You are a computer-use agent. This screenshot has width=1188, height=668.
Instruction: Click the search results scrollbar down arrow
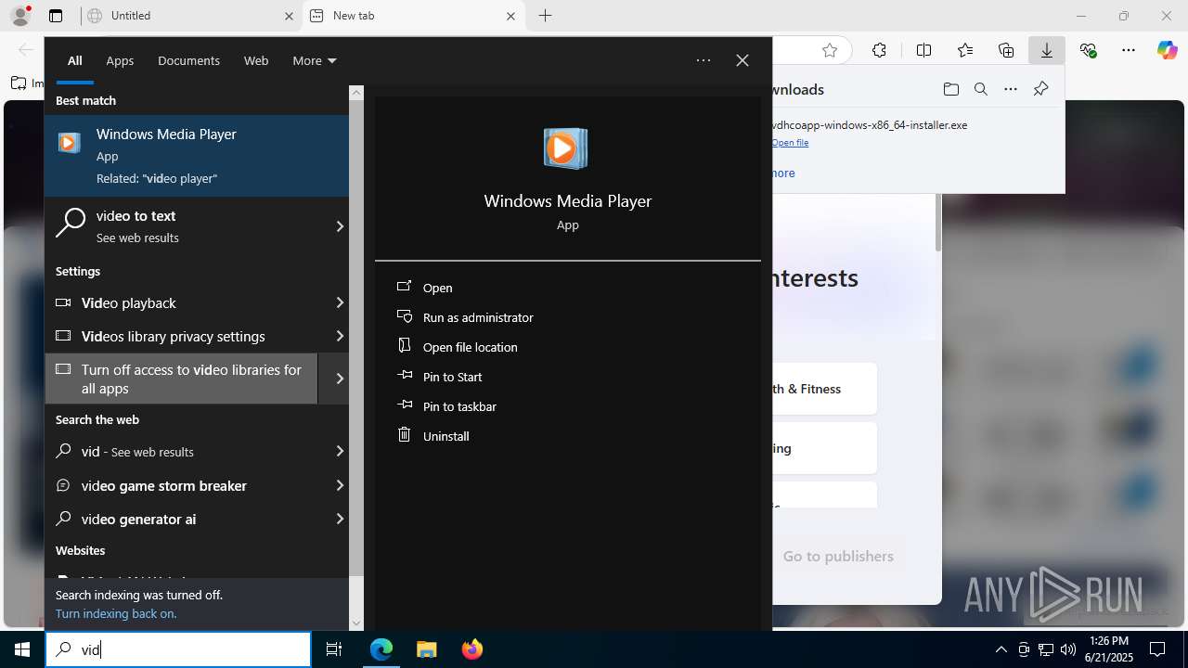point(356,623)
